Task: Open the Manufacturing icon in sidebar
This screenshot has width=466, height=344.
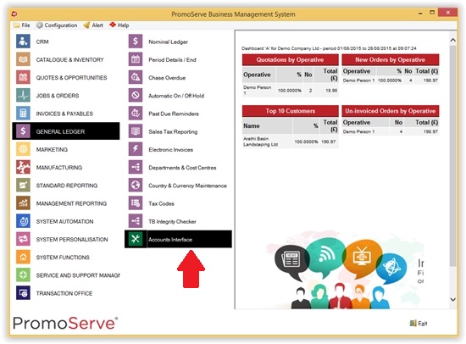Action: pyautogui.click(x=23, y=168)
